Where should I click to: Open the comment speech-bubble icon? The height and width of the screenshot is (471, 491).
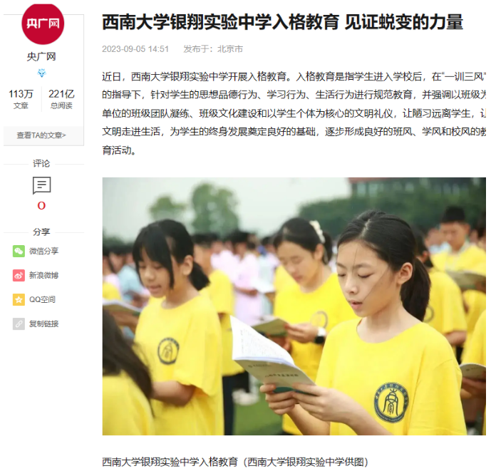pos(41,185)
